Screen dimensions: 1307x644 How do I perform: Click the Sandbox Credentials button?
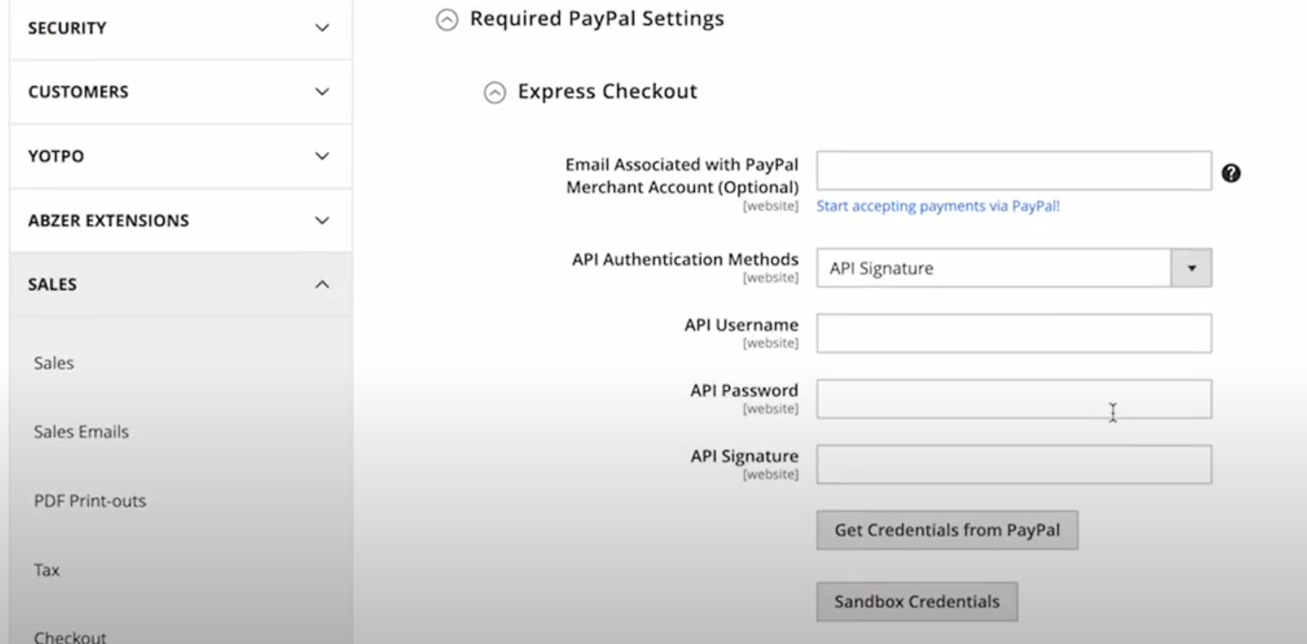916,602
